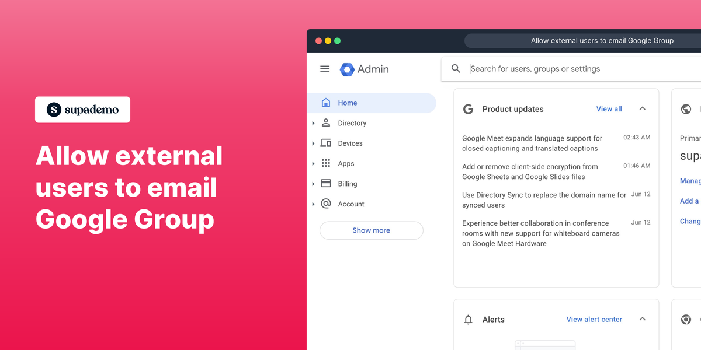Click the Account icon in the sidebar
701x350 pixels.
pyautogui.click(x=326, y=204)
